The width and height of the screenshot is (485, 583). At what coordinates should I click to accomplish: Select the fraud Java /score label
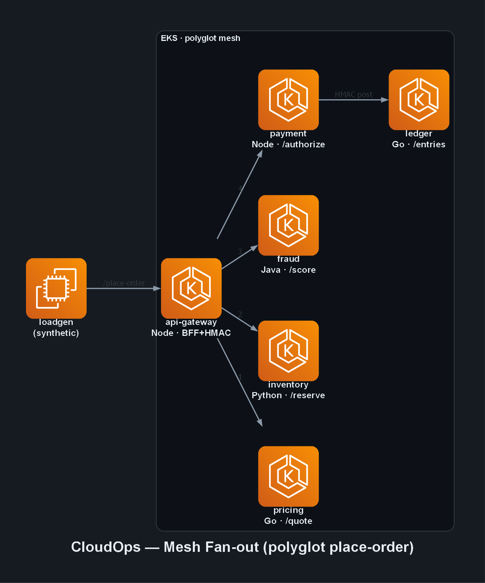click(288, 264)
